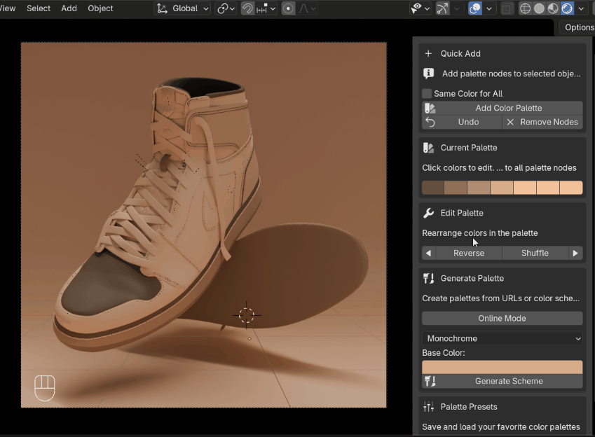Screen dimensions: 595x437
Task: Open the Monochrome color scheme dropdown
Action: [x=502, y=338]
